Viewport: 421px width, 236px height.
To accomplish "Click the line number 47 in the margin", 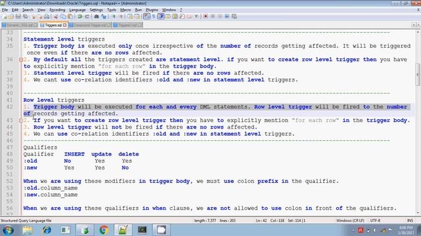I will pos(10,147).
